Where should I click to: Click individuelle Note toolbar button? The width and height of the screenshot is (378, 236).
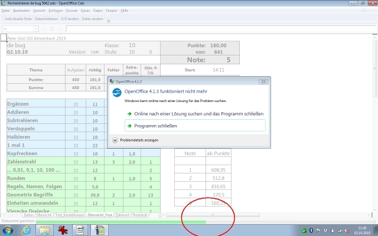pos(18,19)
